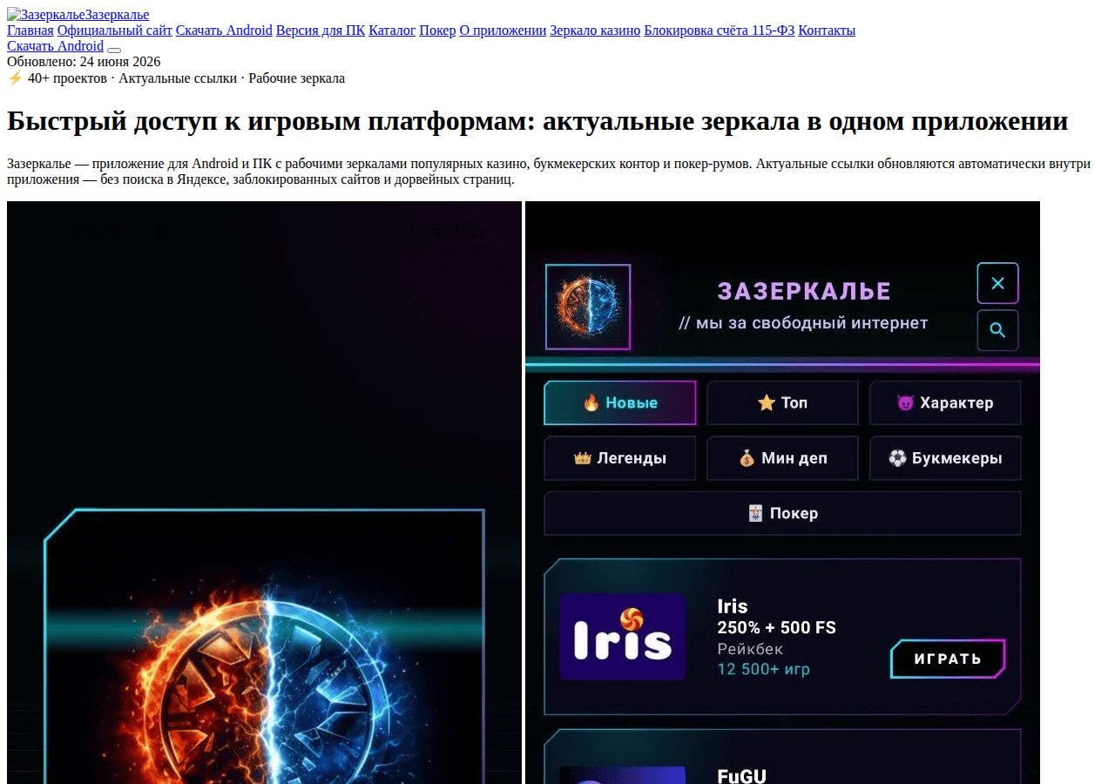Click the Iris casino logo
Image resolution: width=1115 pixels, height=784 pixels.
622,637
